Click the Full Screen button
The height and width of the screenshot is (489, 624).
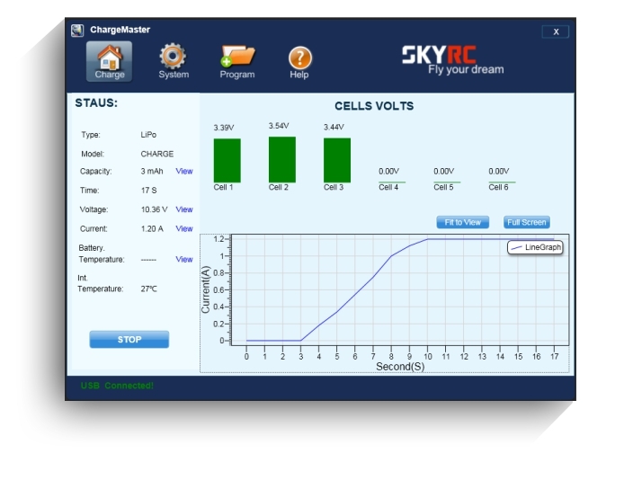526,222
